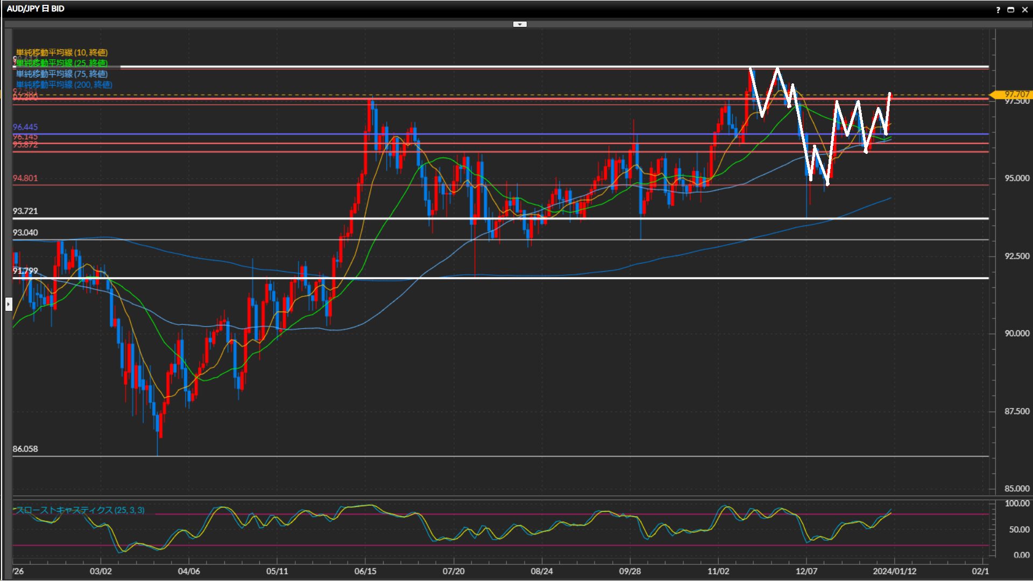Click the AUD/JPY chart title text
Image resolution: width=1033 pixels, height=581 pixels.
36,9
